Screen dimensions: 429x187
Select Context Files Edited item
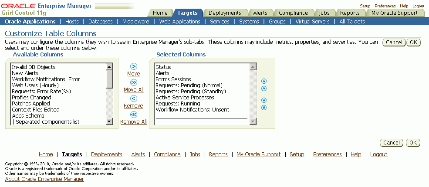pos(36,110)
